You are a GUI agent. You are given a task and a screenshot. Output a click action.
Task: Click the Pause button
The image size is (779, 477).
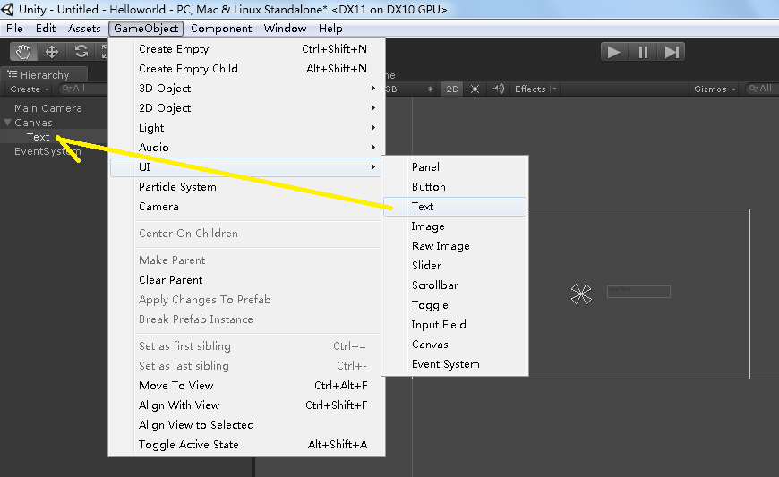642,52
